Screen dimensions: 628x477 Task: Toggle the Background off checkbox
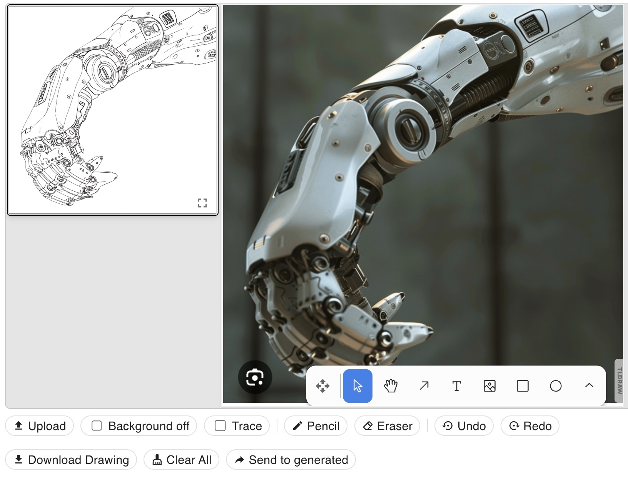(x=97, y=426)
